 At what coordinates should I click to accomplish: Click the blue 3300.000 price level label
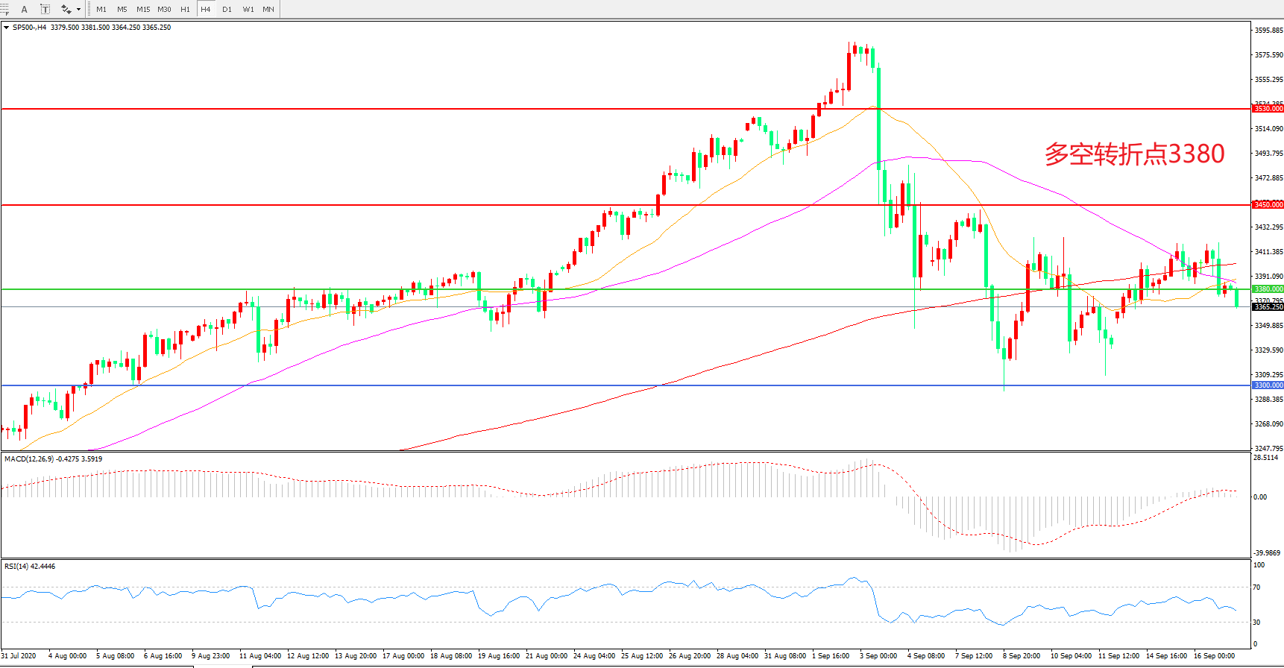[x=1268, y=385]
